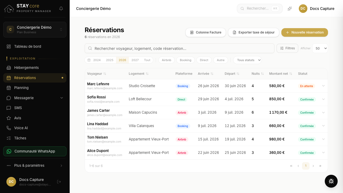Screen dimensions: 343x193
Task: Click the Nouvelle réservation button
Action: click(305, 32)
